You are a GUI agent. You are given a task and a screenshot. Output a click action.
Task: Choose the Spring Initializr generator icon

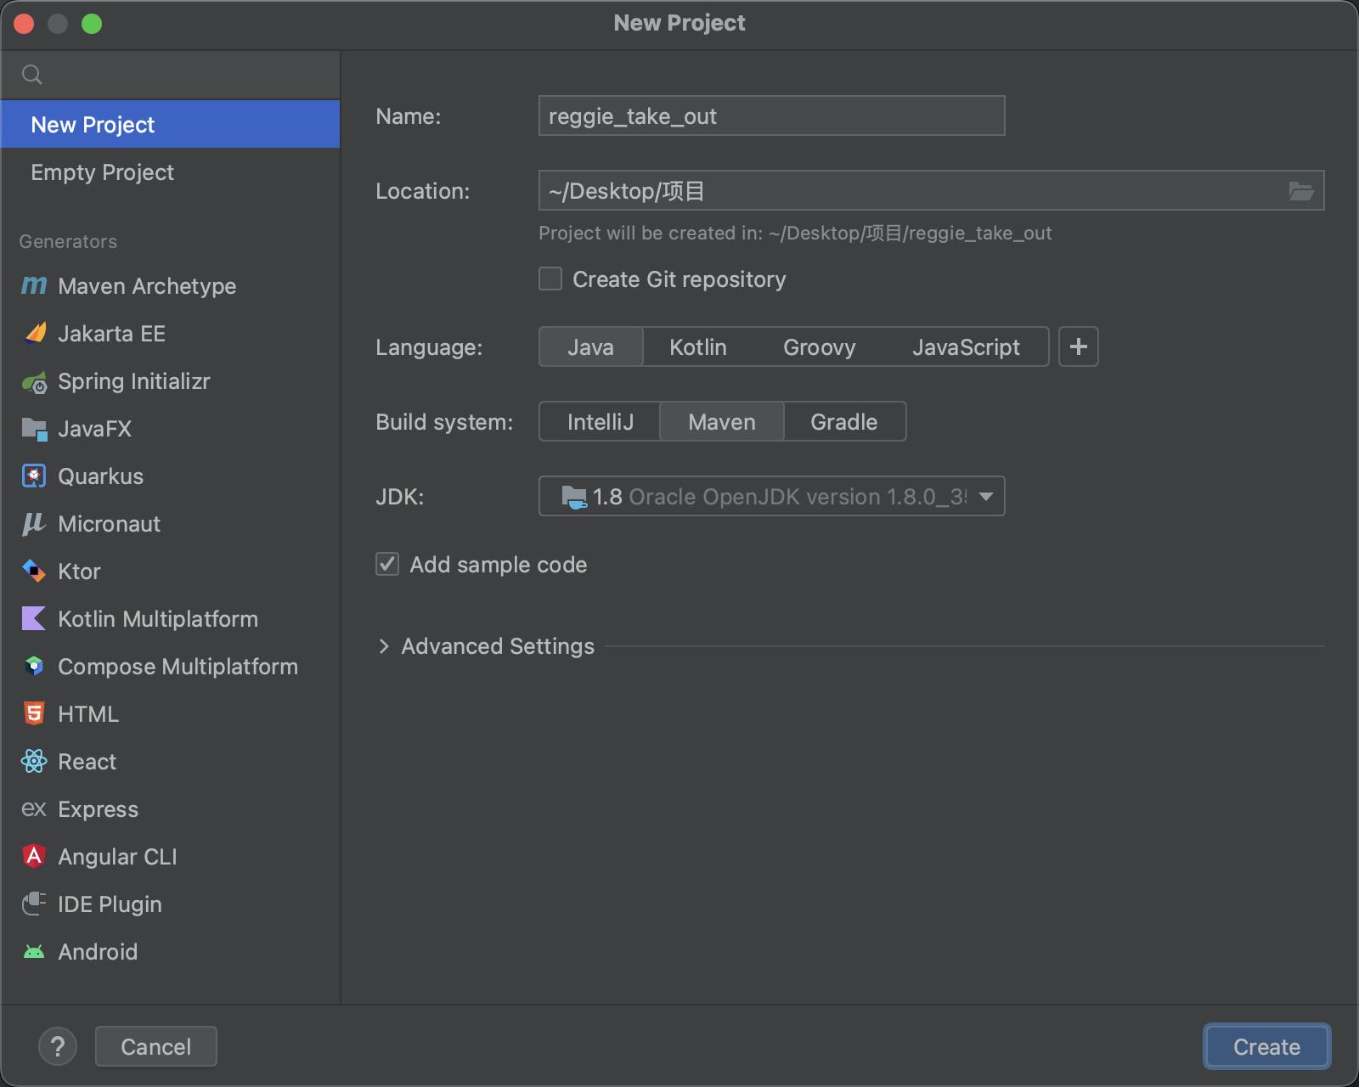click(34, 382)
